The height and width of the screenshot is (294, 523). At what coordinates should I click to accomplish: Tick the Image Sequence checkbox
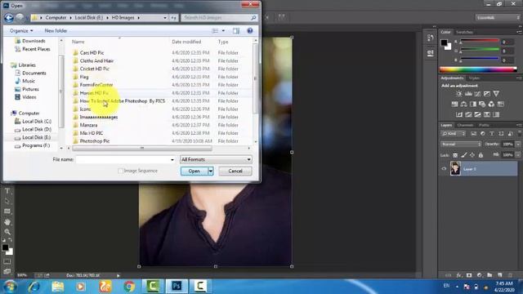(x=120, y=171)
